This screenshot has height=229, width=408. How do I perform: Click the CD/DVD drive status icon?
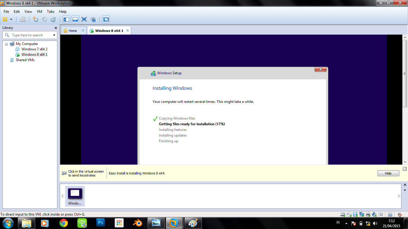point(349,214)
